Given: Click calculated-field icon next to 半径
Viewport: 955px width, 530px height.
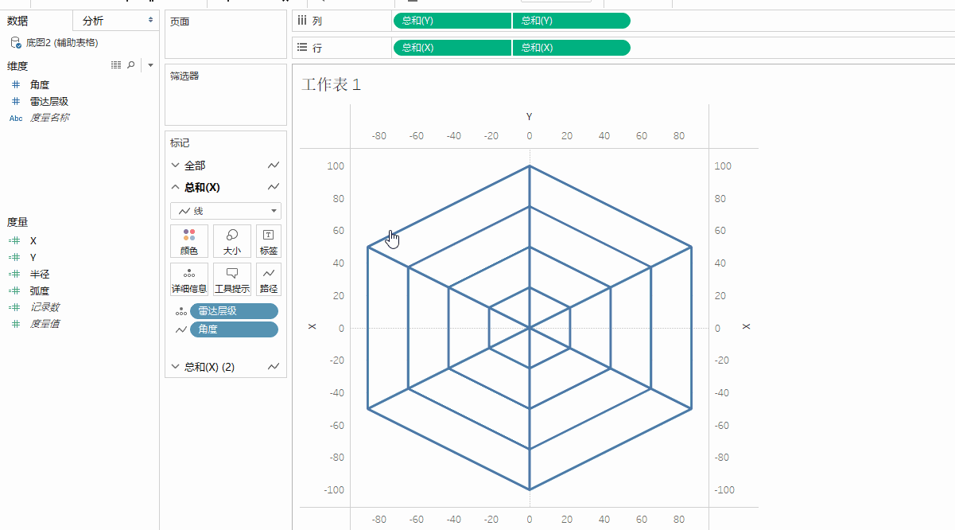Looking at the screenshot, I should pyautogui.click(x=15, y=274).
